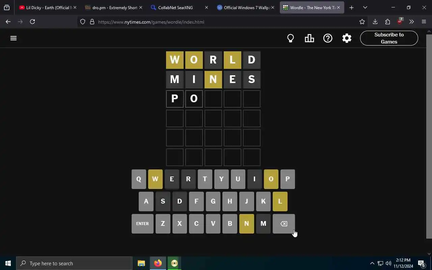The height and width of the screenshot is (270, 432).
Task: Tap the A key on Wordle keyboard
Action: [146, 201]
